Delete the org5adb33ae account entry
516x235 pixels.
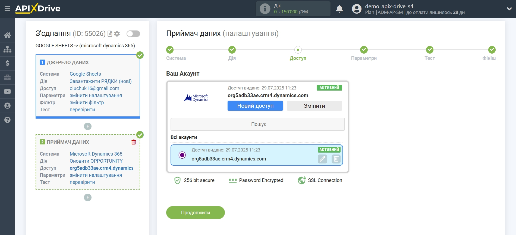336,159
